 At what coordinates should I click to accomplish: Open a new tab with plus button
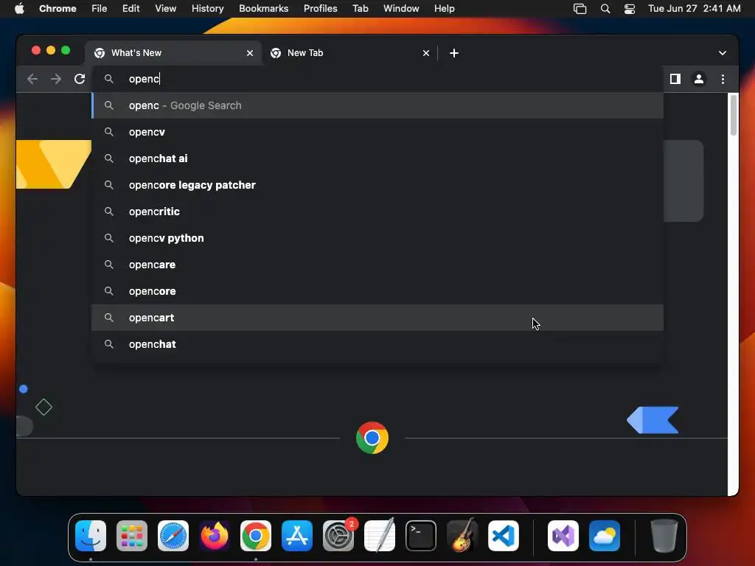tap(454, 53)
